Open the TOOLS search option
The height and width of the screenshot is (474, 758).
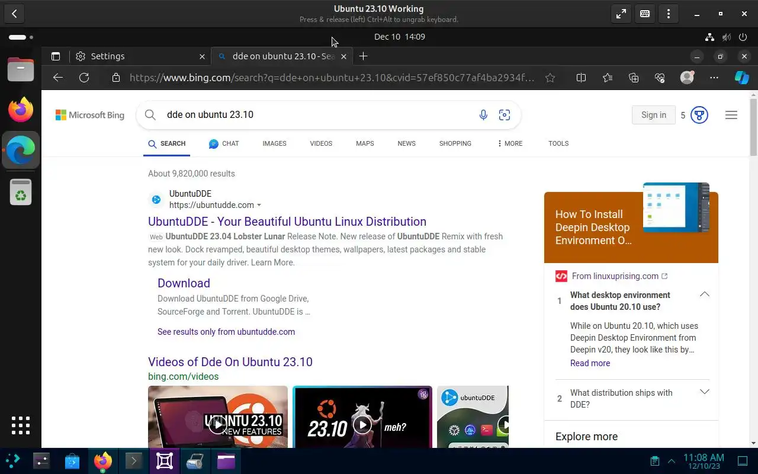pos(558,143)
